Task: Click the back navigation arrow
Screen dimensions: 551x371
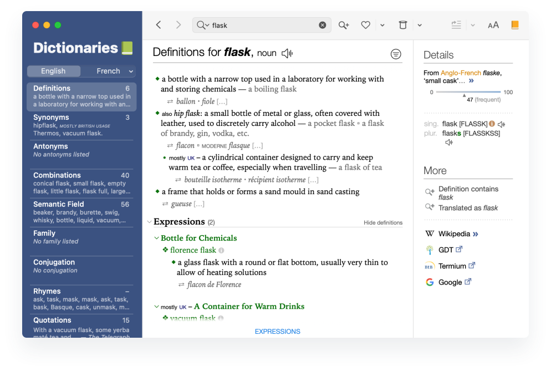Action: point(159,25)
